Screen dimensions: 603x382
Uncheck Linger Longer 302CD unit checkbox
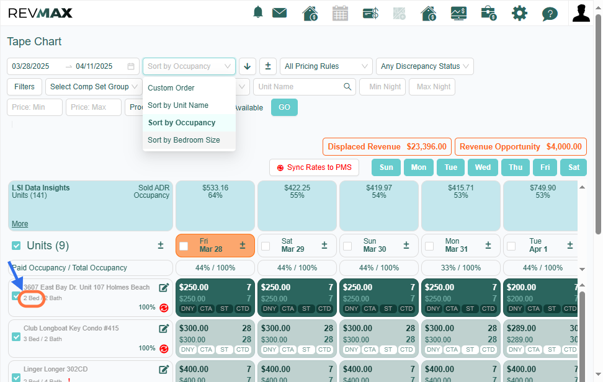[16, 378]
